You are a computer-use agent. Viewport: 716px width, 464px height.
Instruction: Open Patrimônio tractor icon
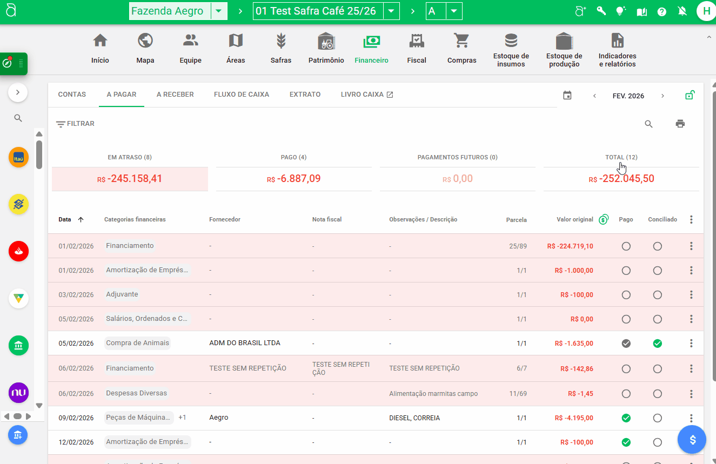tap(326, 41)
